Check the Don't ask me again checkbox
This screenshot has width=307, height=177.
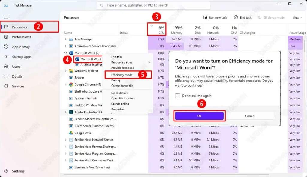(x=177, y=96)
